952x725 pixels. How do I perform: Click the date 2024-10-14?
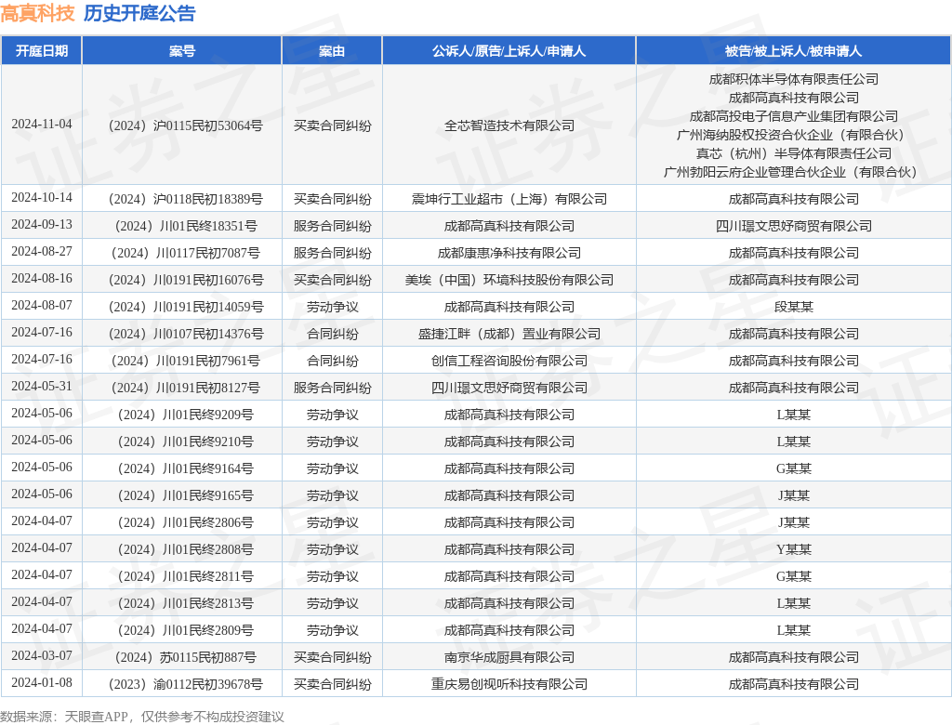pos(41,198)
